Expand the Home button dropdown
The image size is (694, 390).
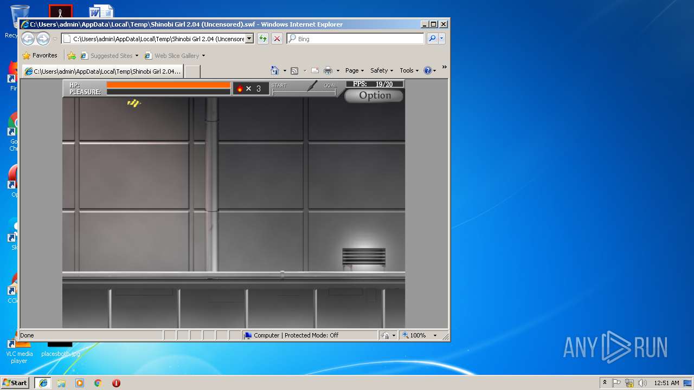coord(285,71)
